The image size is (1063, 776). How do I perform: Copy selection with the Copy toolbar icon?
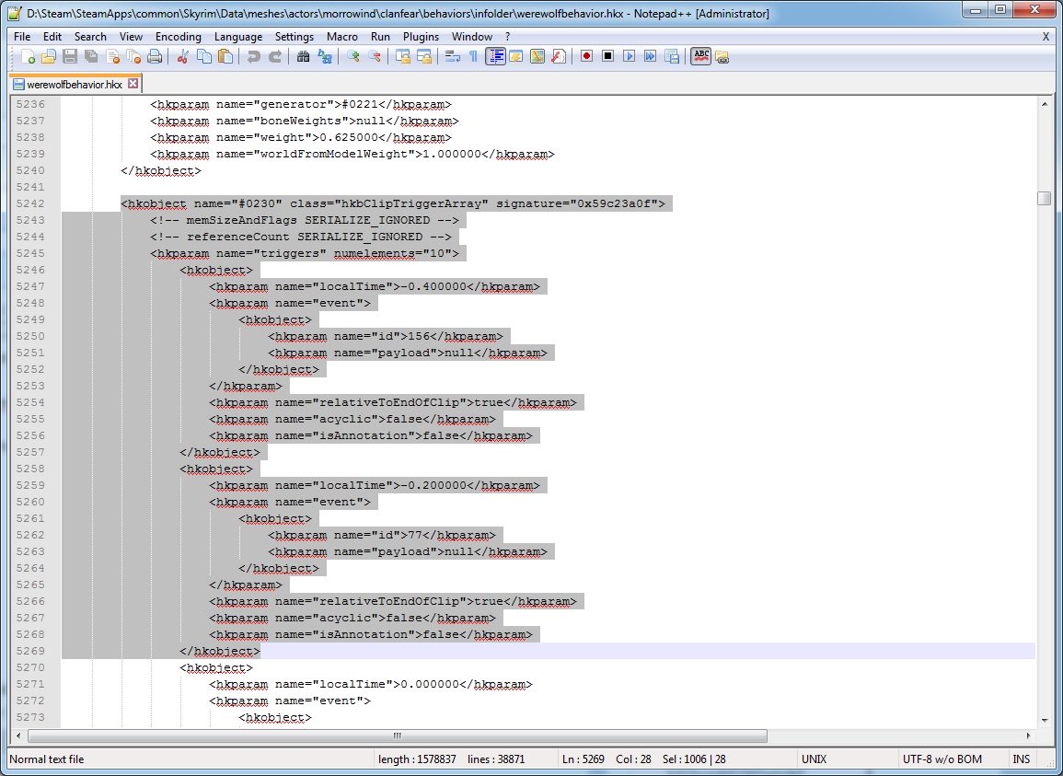point(204,57)
